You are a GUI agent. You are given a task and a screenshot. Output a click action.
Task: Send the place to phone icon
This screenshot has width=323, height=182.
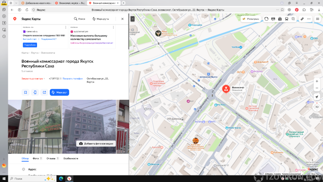click(x=35, y=92)
